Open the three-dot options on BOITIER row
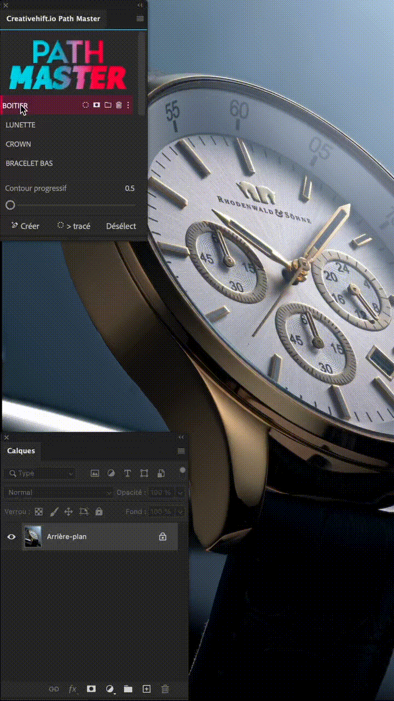The image size is (394, 701). (128, 105)
